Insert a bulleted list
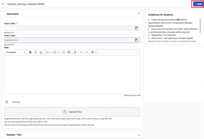Screen dimensions: 204x139 coord(47,52)
